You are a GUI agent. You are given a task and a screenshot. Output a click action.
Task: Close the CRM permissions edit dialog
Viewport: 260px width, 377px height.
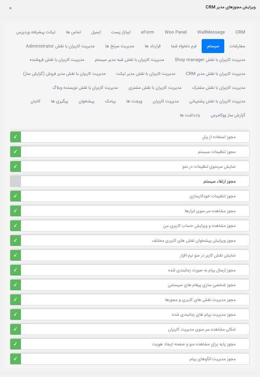coord(10,8)
